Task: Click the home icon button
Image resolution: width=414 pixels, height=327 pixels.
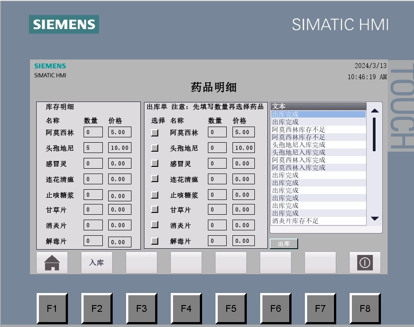Action: [x=52, y=263]
